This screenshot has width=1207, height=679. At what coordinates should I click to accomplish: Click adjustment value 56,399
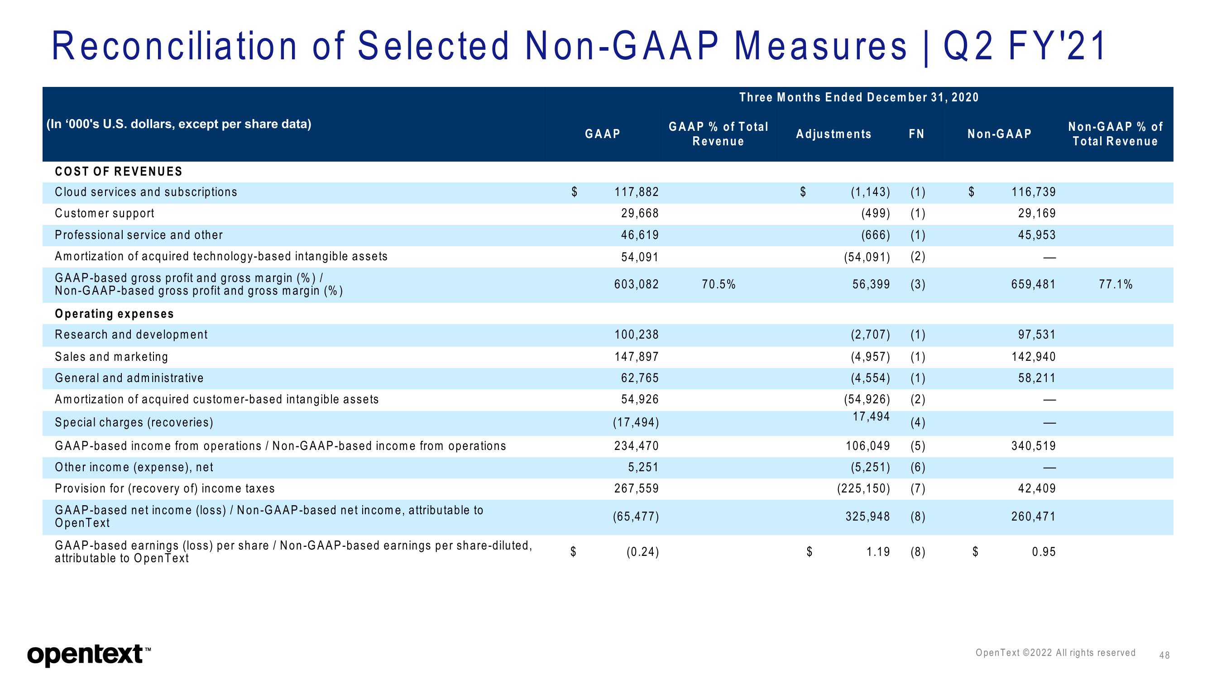pyautogui.click(x=871, y=284)
